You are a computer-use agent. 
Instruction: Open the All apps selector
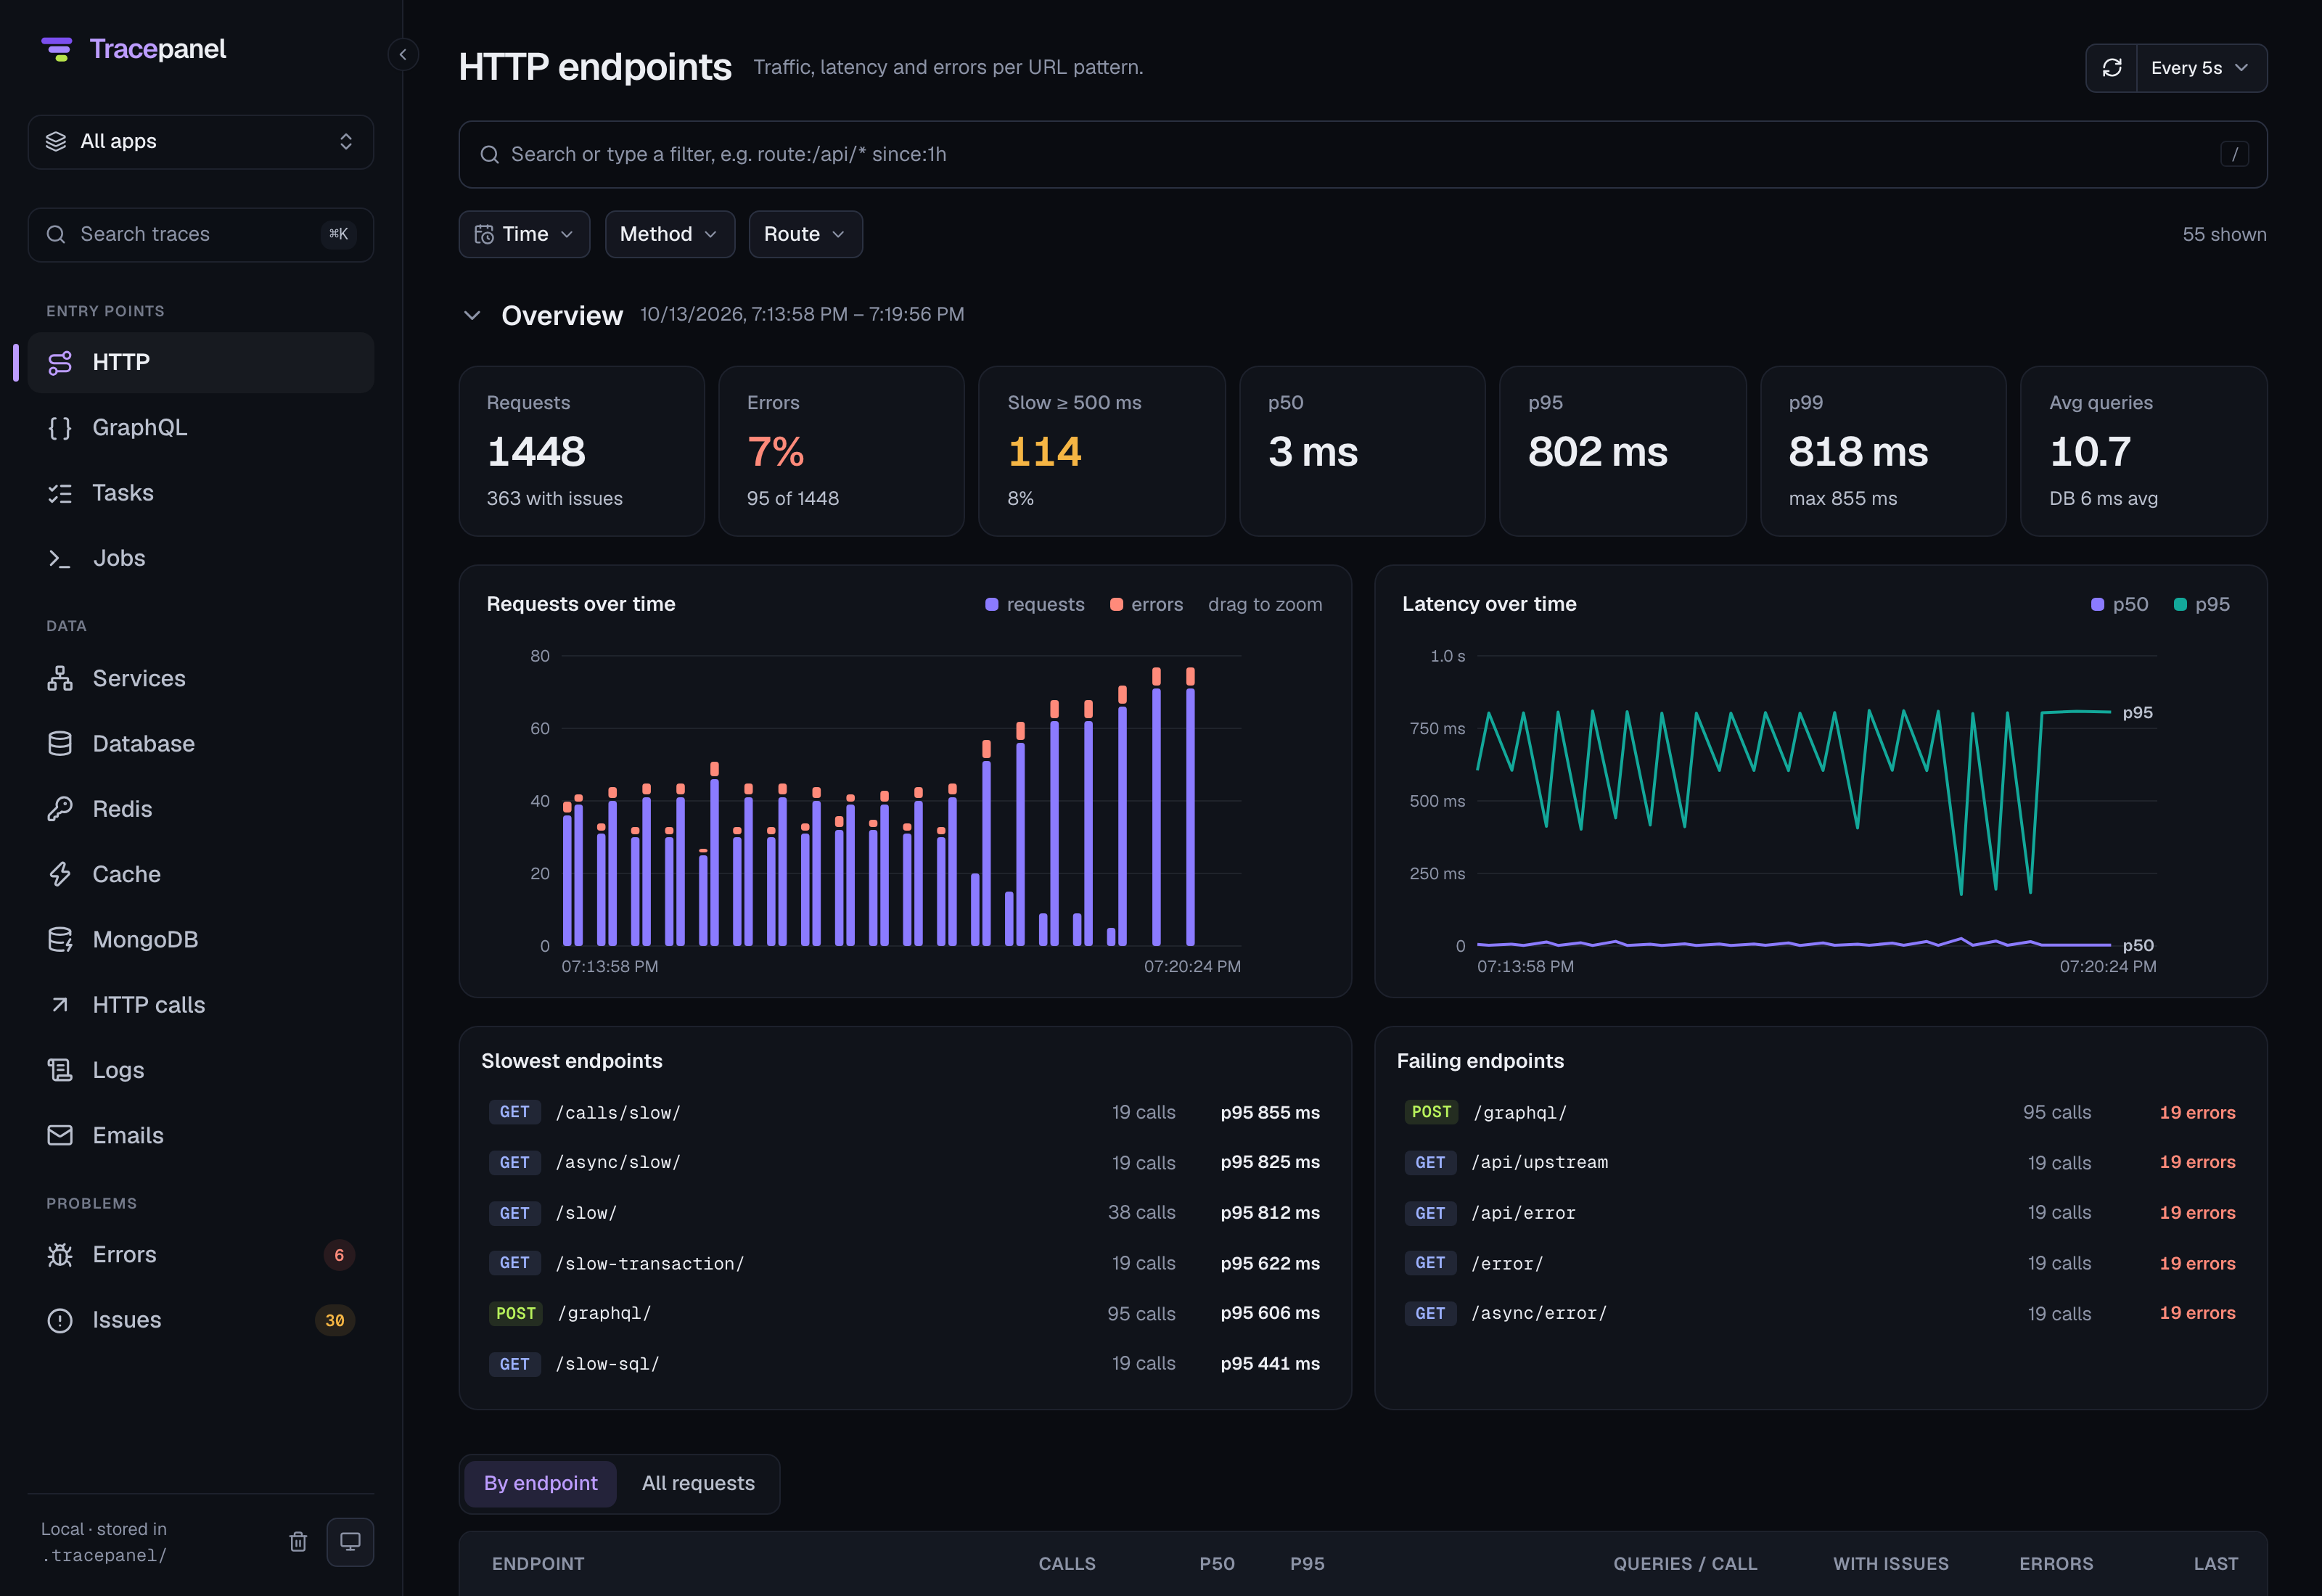pos(201,142)
